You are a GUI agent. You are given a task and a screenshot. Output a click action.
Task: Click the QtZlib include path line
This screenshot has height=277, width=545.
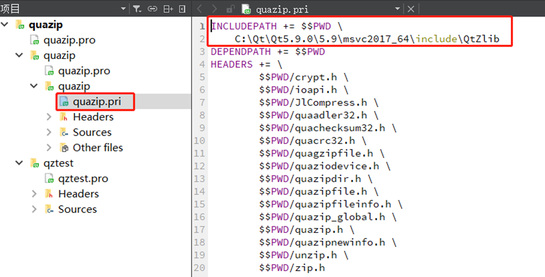(367, 39)
